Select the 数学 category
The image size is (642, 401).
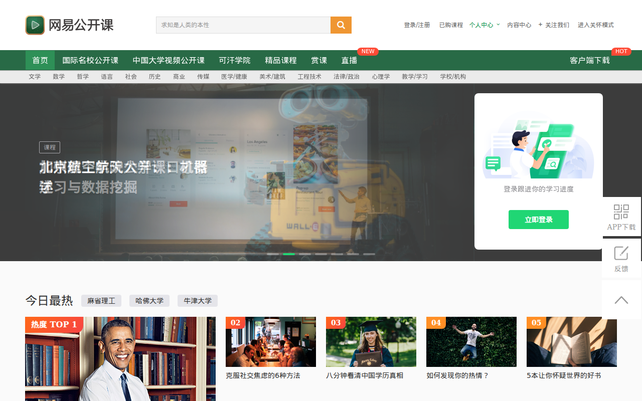(59, 77)
